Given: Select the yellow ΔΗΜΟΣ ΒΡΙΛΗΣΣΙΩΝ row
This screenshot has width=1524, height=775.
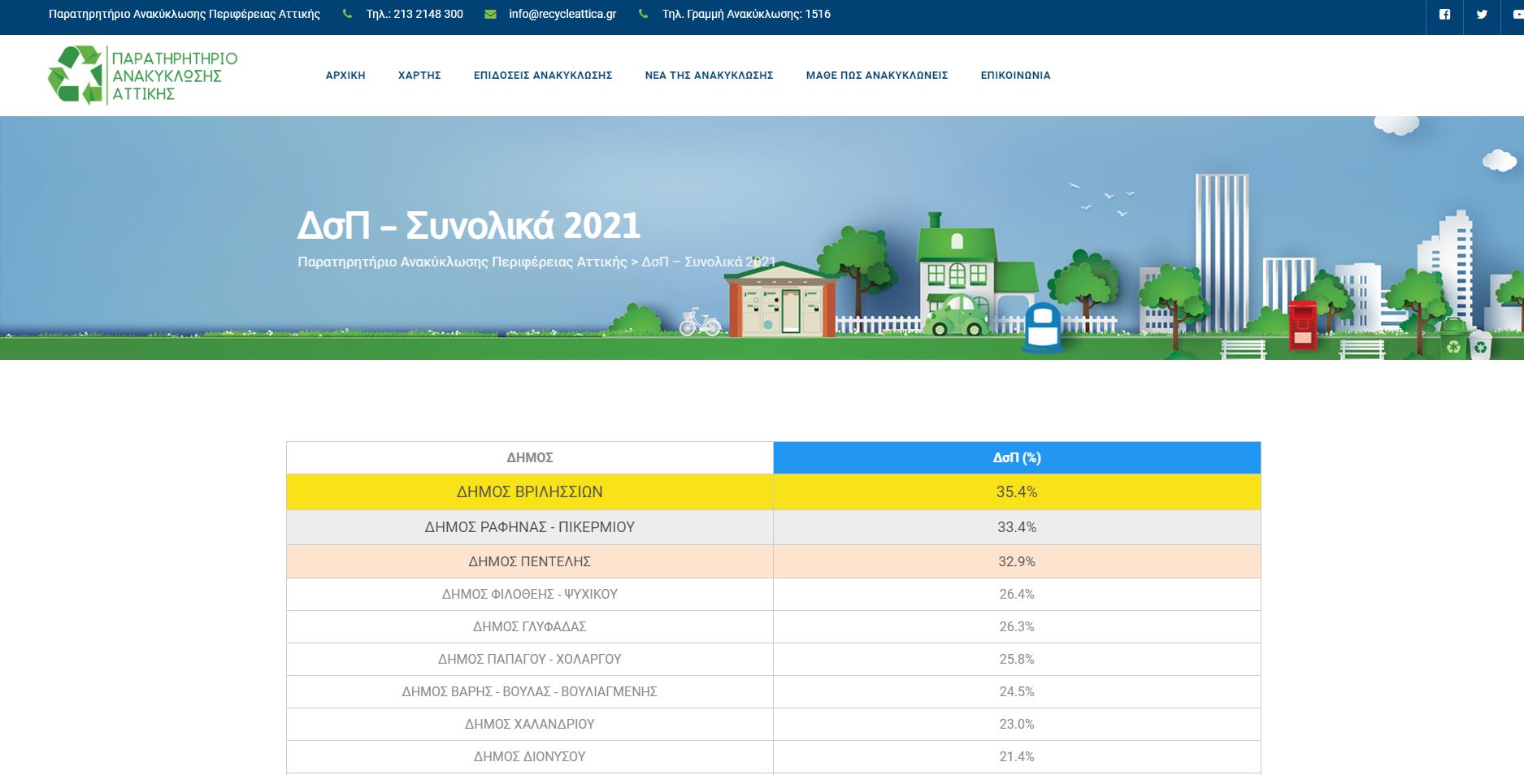Looking at the screenshot, I should coord(529,492).
